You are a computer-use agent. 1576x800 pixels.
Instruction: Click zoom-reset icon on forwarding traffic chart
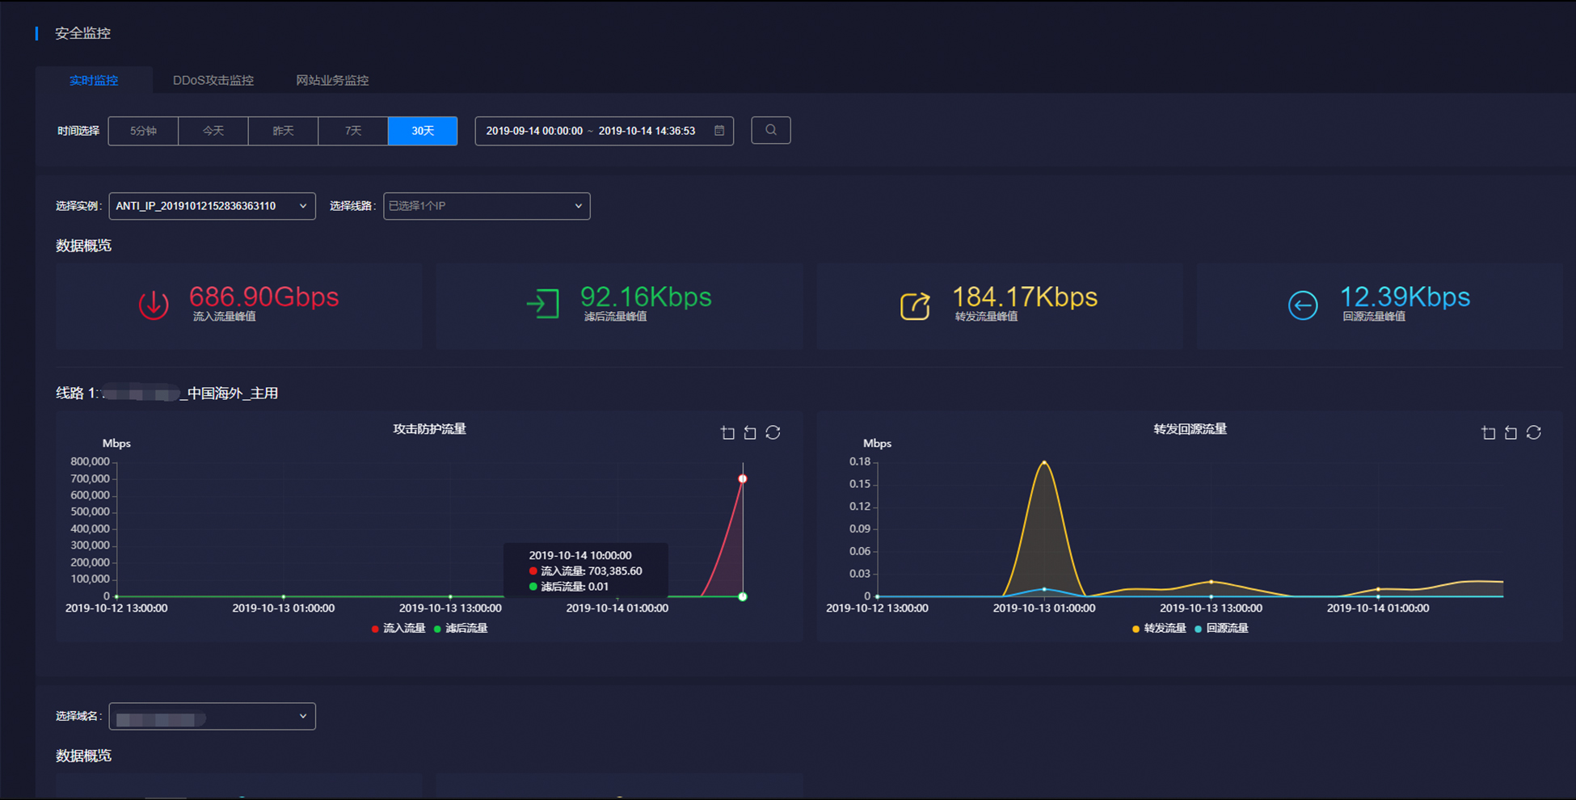[x=1511, y=432]
